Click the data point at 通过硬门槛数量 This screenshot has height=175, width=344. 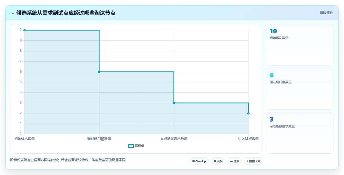pos(99,72)
